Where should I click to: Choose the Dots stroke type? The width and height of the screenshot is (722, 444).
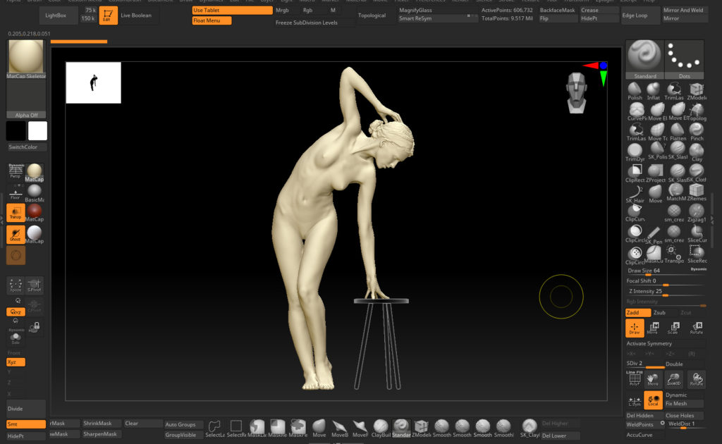[685, 57]
